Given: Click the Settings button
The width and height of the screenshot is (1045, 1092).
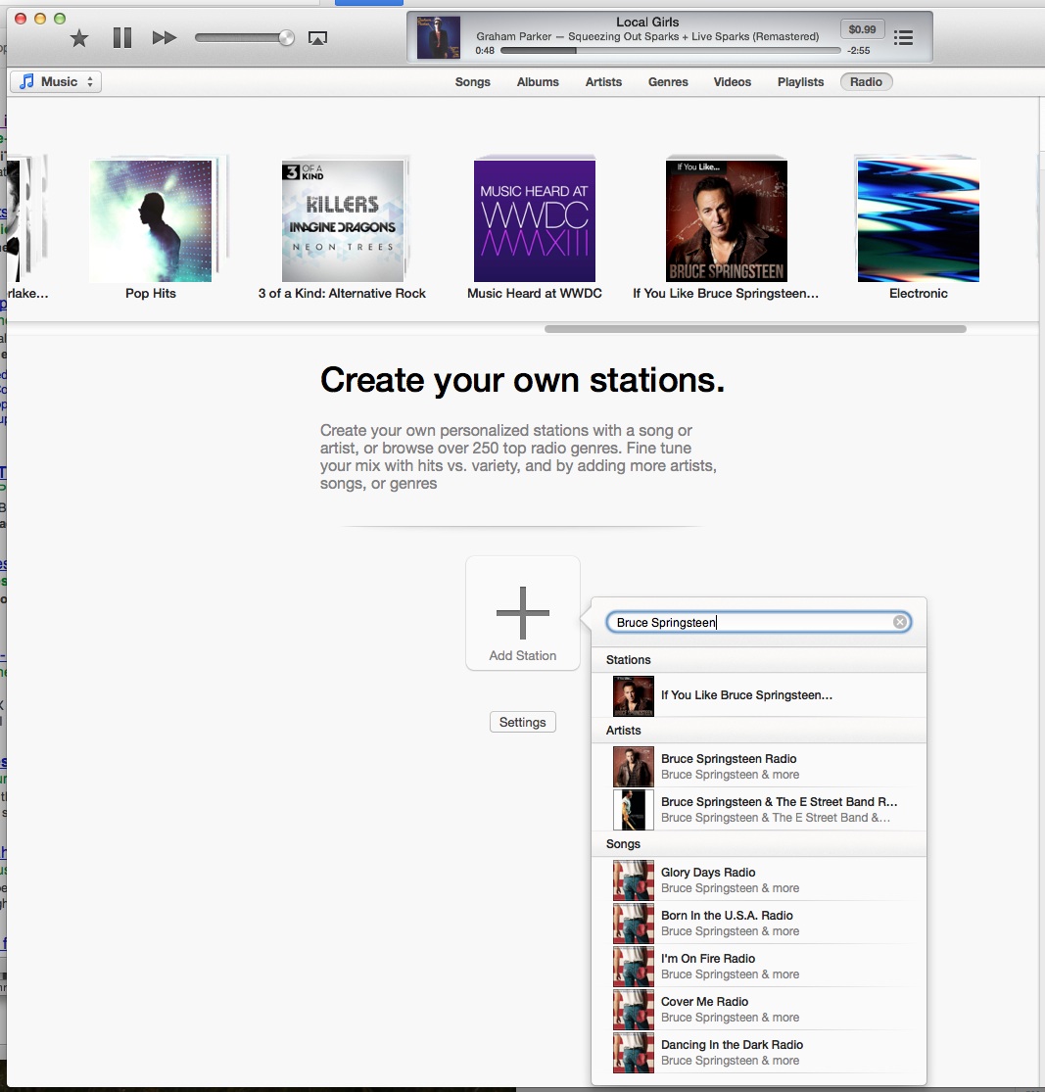Looking at the screenshot, I should pos(522,722).
